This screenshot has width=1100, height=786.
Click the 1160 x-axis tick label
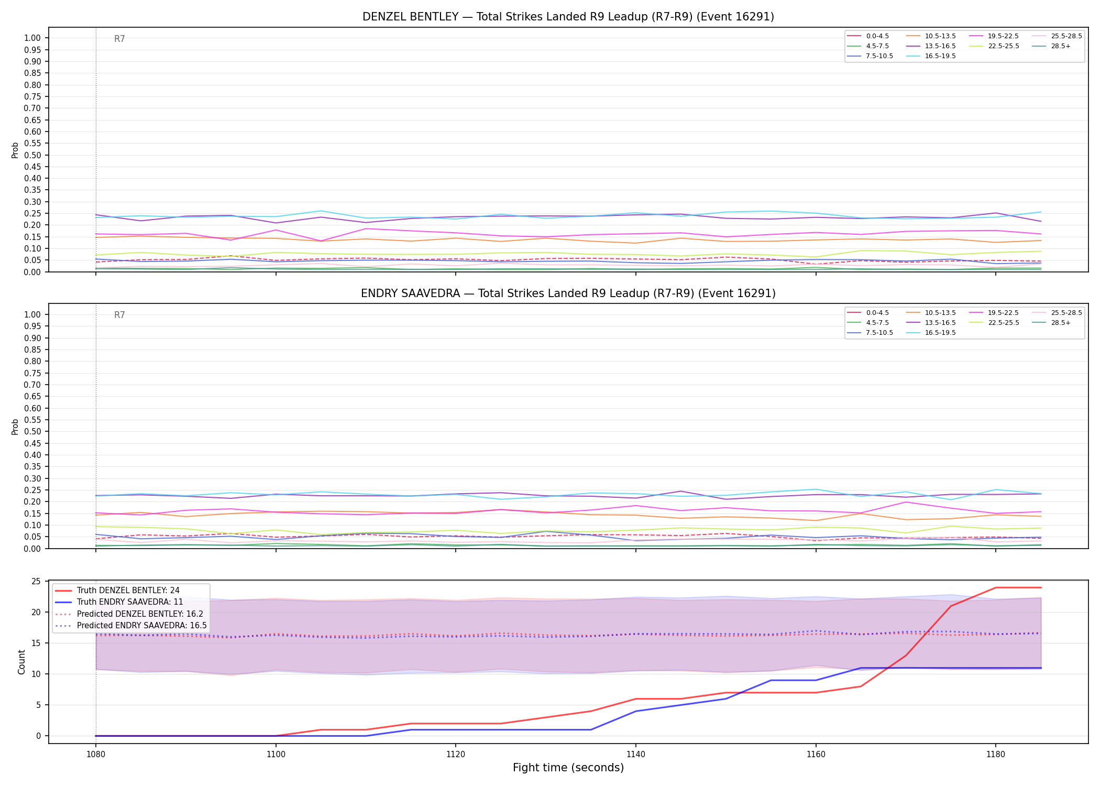[x=816, y=755]
